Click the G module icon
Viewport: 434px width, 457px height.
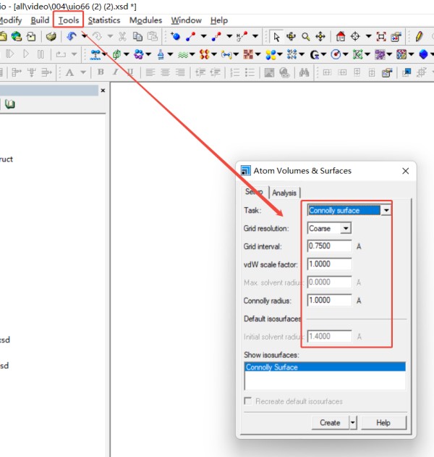(315, 55)
